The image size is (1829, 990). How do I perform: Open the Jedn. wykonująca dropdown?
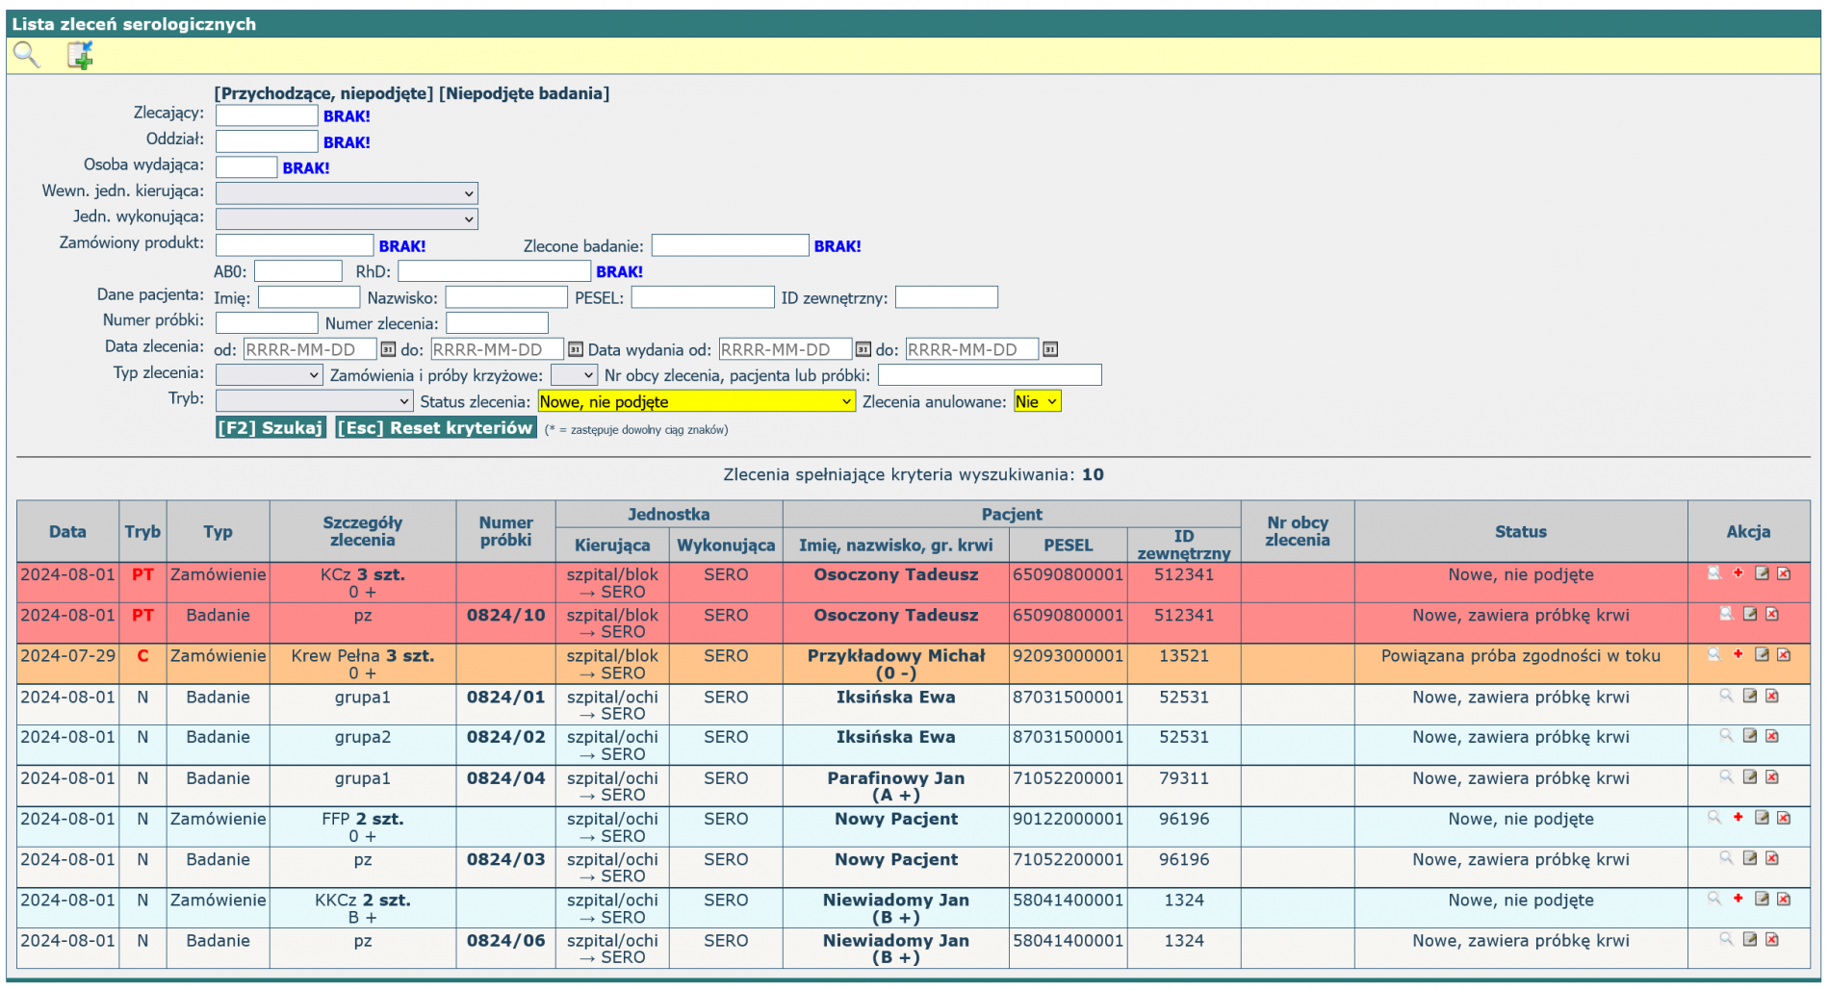pos(347,219)
